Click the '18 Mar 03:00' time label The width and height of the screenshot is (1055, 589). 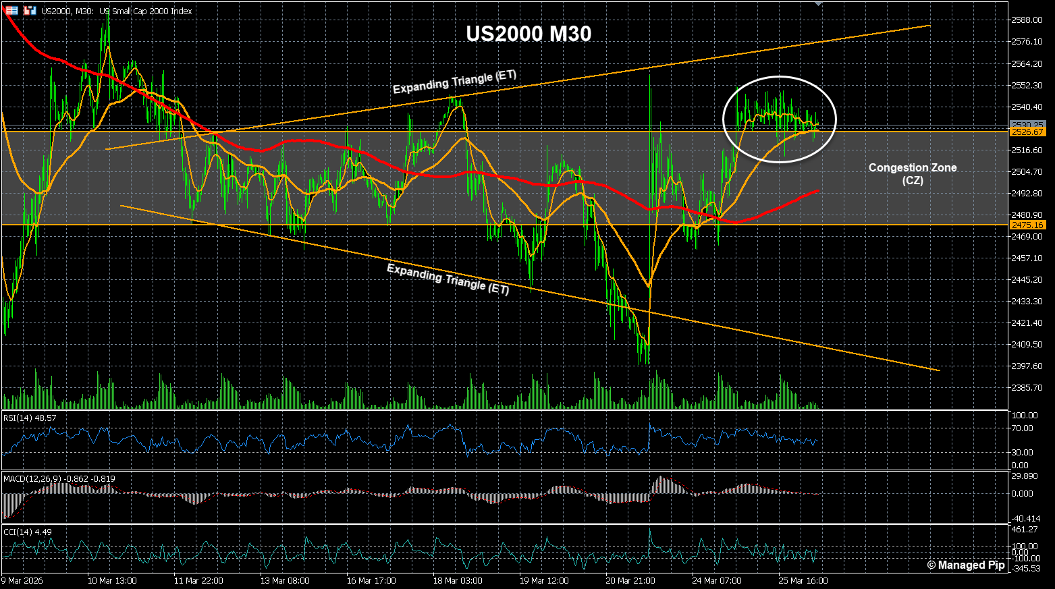tap(458, 581)
